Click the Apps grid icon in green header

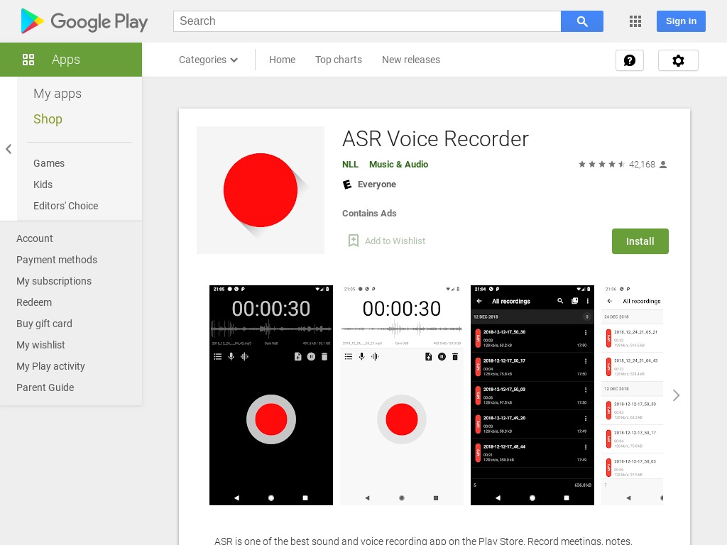click(x=28, y=60)
